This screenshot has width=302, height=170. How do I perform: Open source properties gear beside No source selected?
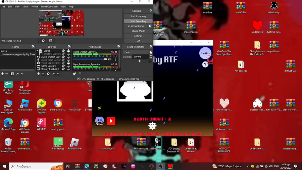pos(43,41)
